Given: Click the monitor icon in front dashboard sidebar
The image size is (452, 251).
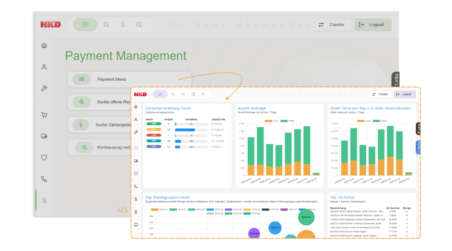Looking at the screenshot, I should click(136, 225).
